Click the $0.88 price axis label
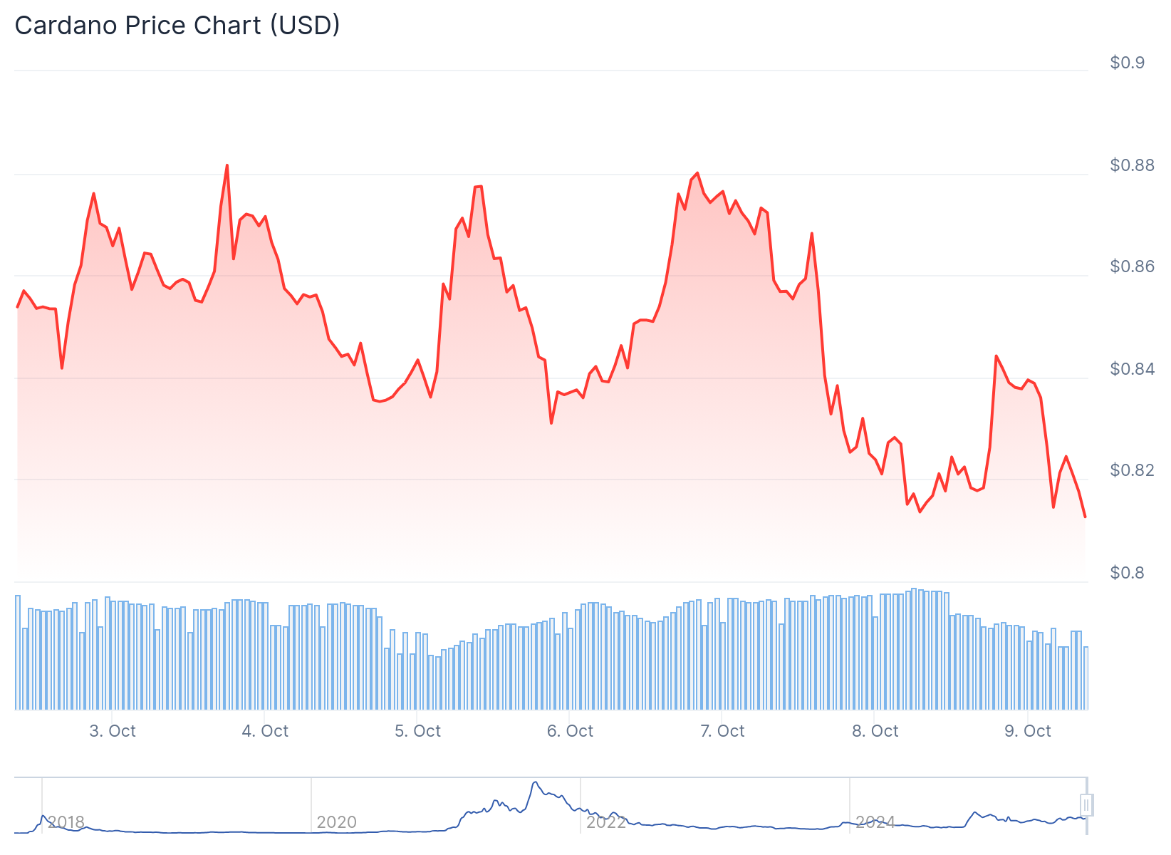Screen dimensions: 1171x855 tap(1131, 165)
